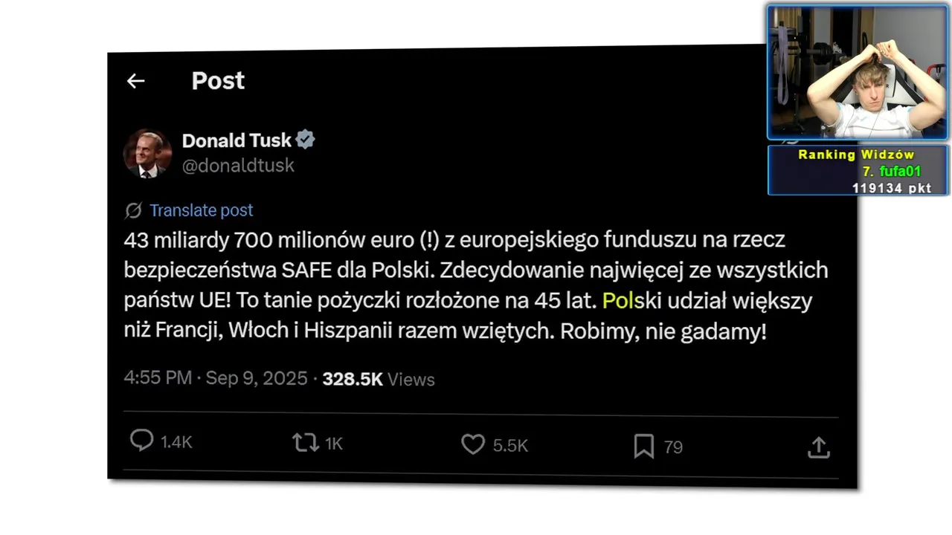Click the translate icon beside Translate post
The width and height of the screenshot is (952, 535).
coord(133,211)
